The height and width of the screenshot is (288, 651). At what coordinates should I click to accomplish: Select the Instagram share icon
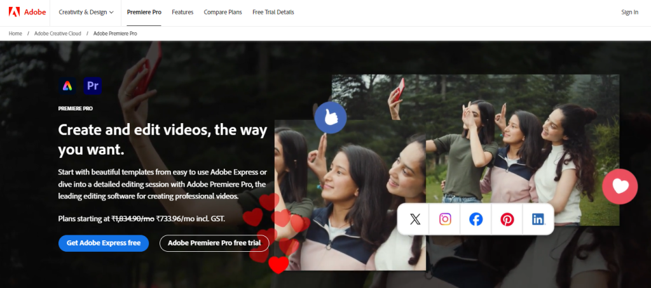click(x=445, y=219)
